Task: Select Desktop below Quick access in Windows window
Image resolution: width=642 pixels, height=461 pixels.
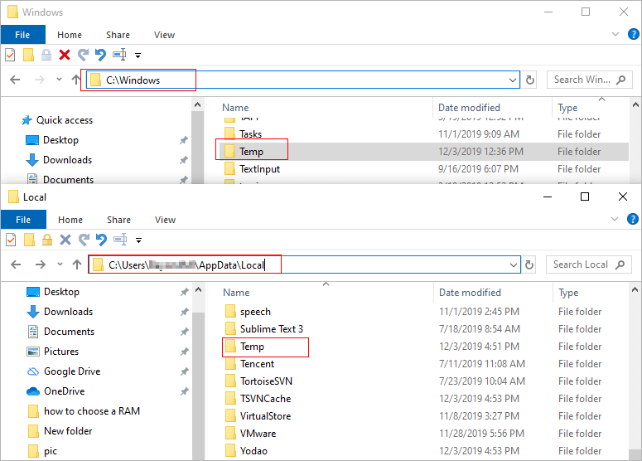Action: point(52,140)
